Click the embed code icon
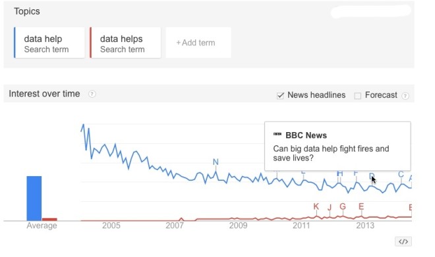435x257 pixels. [x=403, y=241]
